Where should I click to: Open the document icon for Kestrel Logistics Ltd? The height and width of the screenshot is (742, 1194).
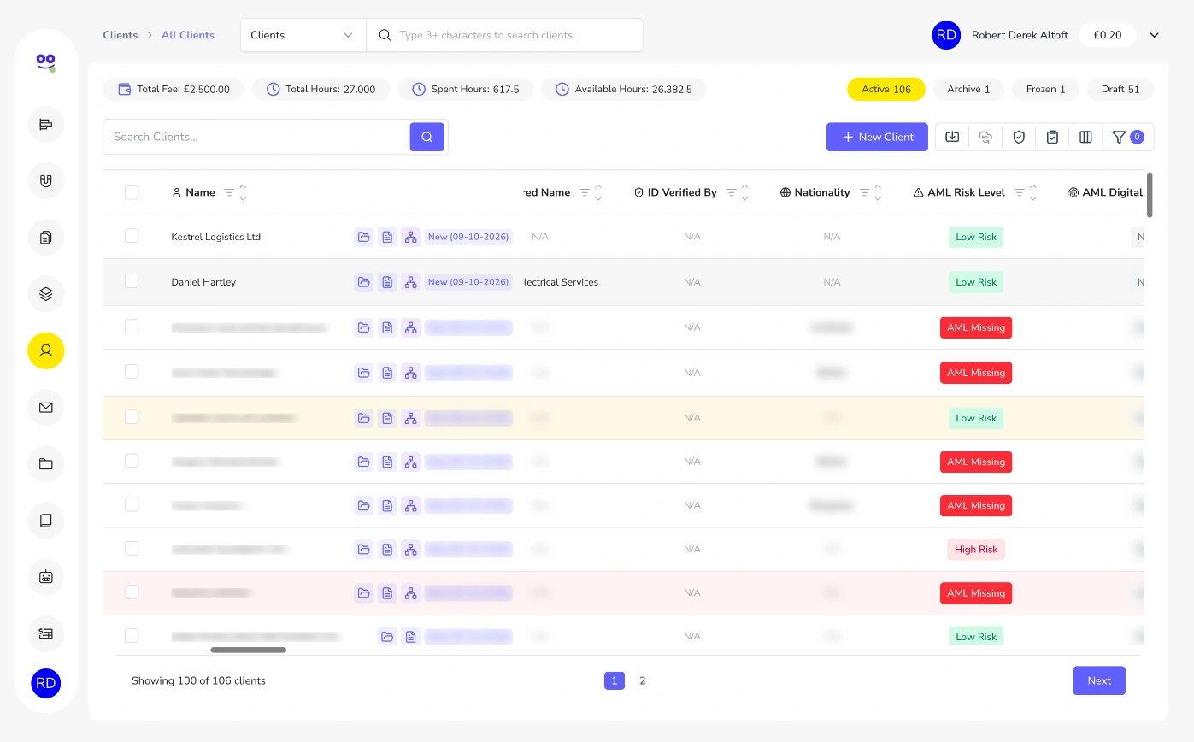[x=387, y=237]
